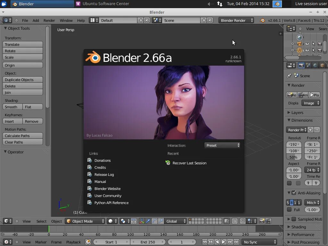Screen dimensions: 328x246
Task: Select the Camera object icon in outliner
Action: pyautogui.click(x=299, y=44)
